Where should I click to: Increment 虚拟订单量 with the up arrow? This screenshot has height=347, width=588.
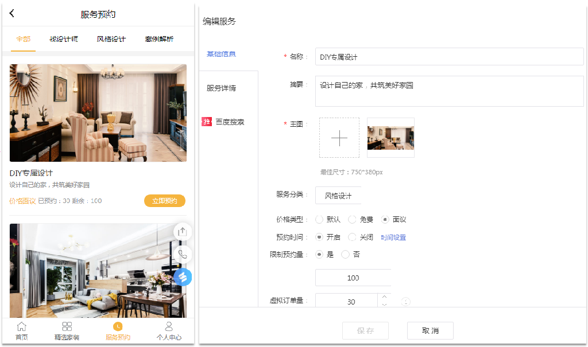tap(384, 296)
